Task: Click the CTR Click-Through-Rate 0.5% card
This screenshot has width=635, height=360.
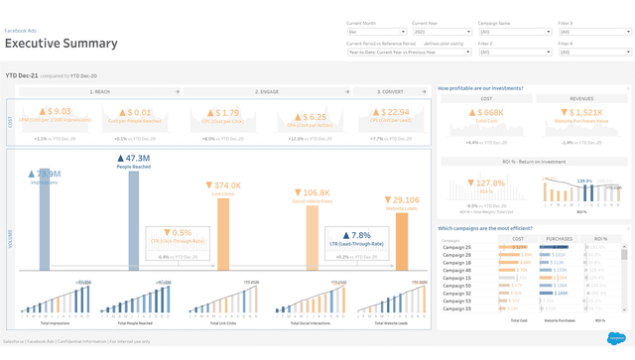Action: 178,243
